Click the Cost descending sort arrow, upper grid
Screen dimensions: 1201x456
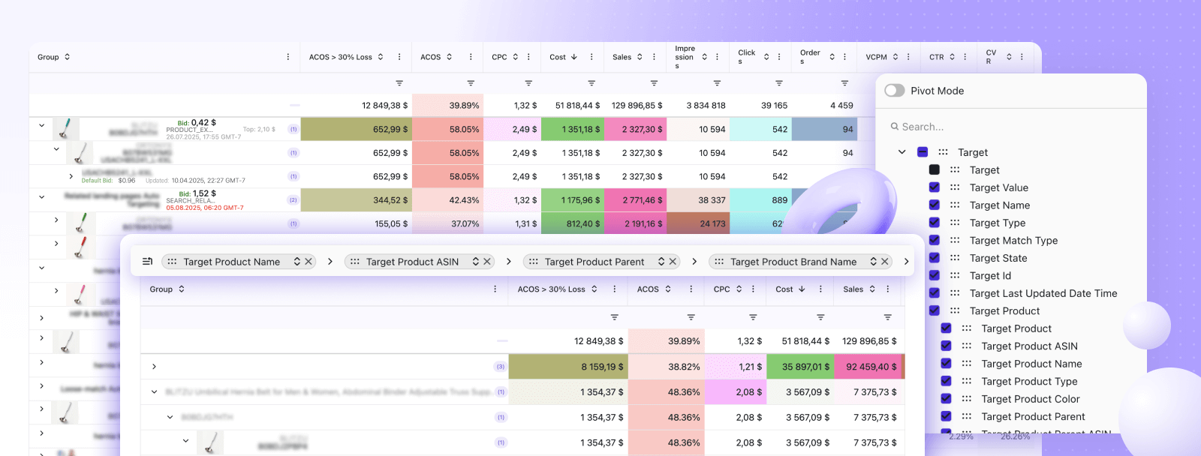coord(574,57)
